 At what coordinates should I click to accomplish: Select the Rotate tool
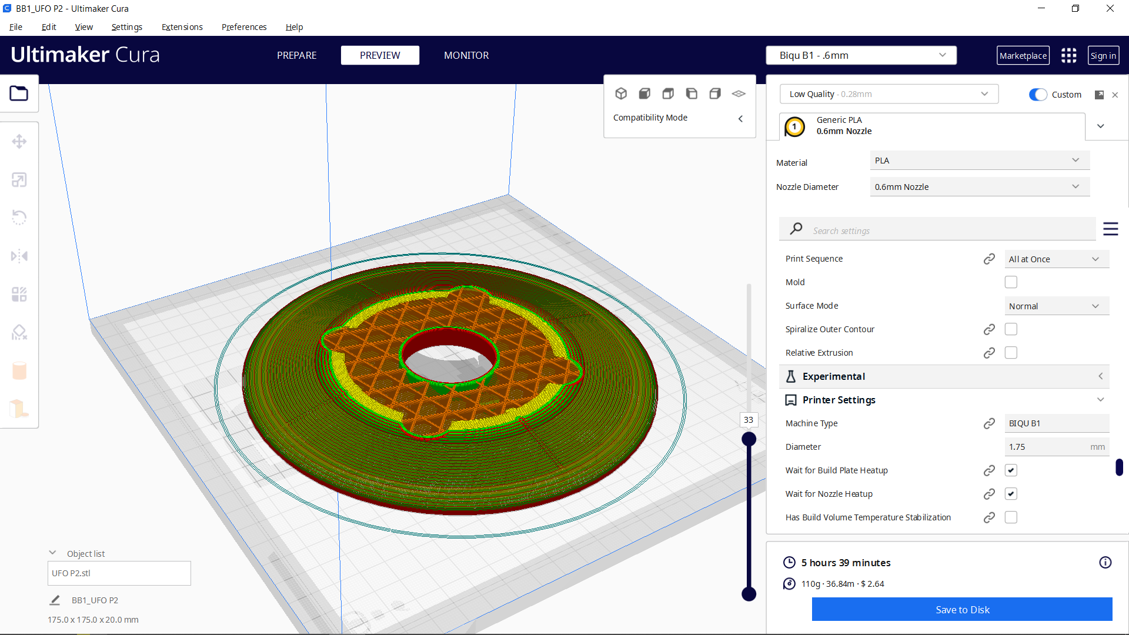point(19,218)
